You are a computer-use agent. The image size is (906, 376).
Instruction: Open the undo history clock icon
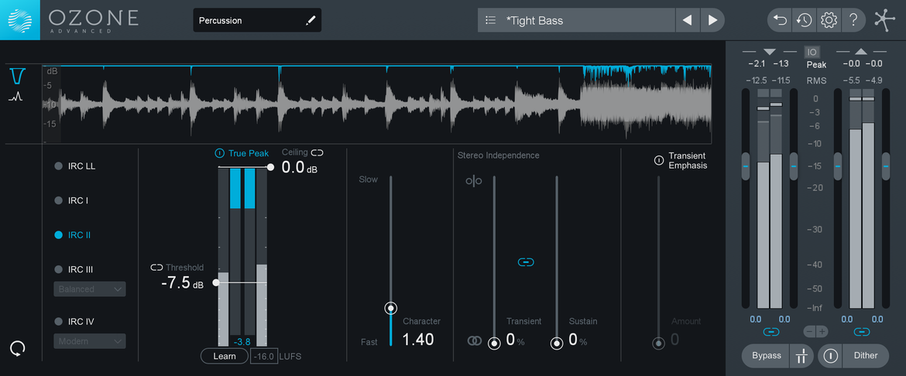(804, 20)
